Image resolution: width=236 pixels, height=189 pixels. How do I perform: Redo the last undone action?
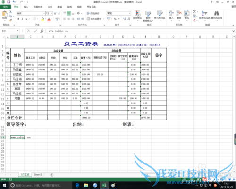(x=21, y=2)
